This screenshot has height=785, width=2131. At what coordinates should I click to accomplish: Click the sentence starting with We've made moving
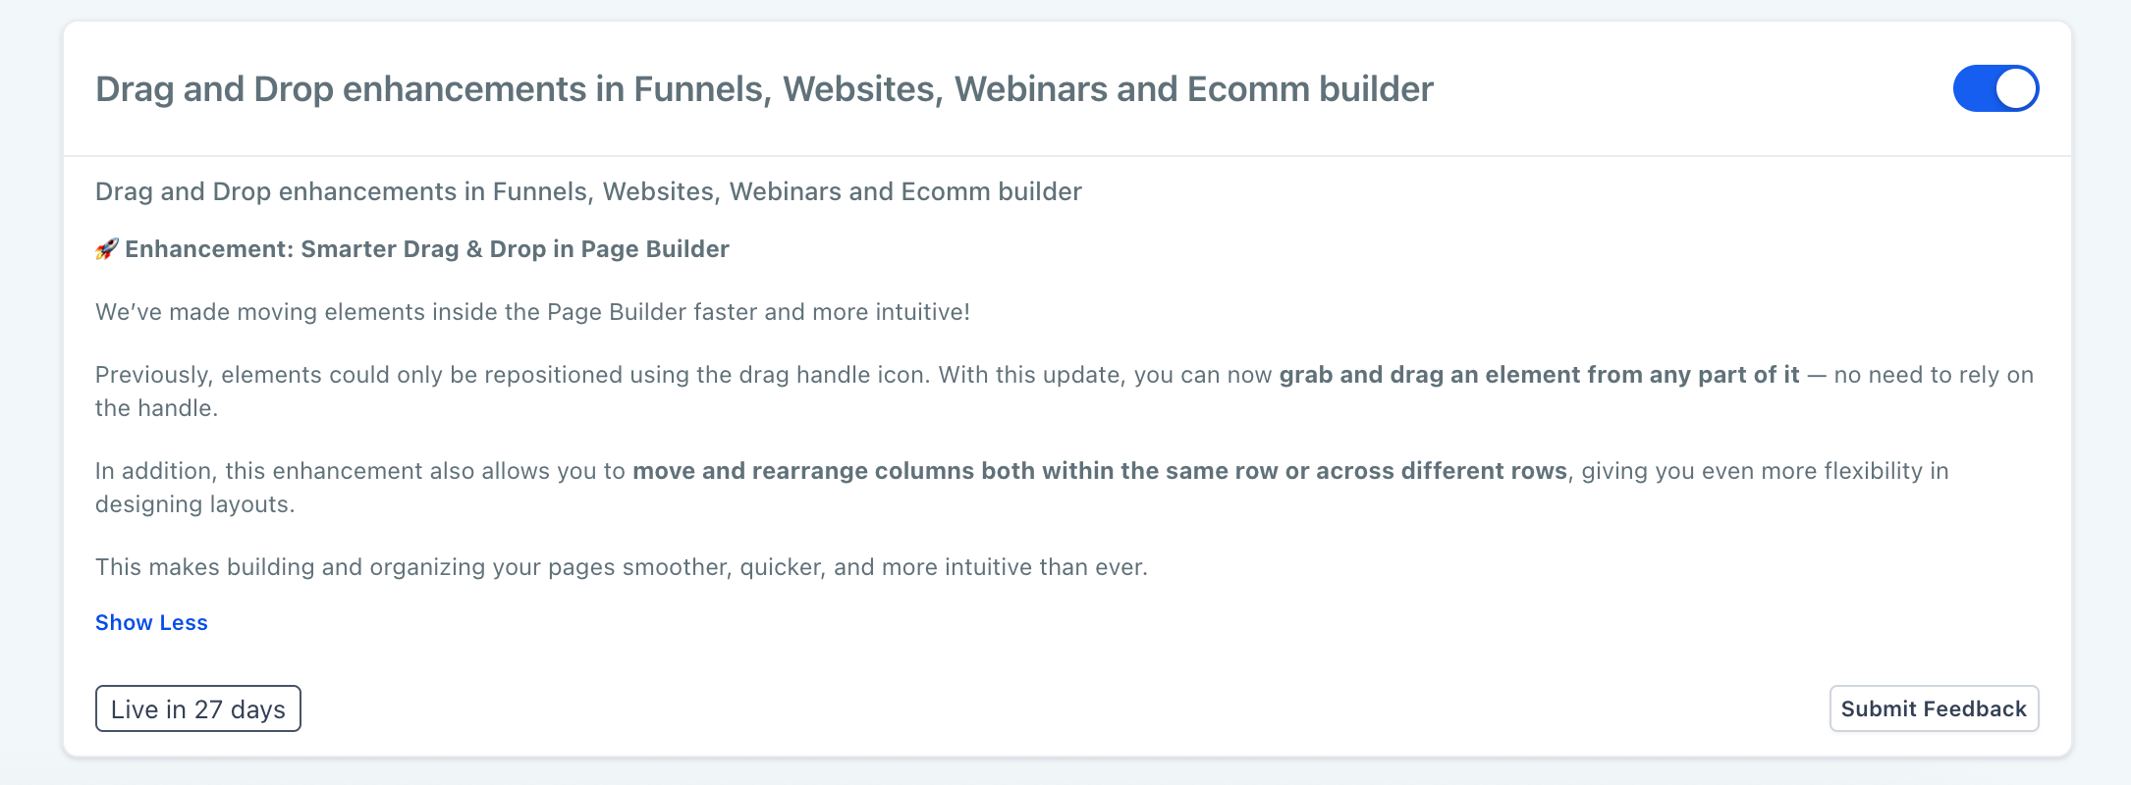pos(532,312)
